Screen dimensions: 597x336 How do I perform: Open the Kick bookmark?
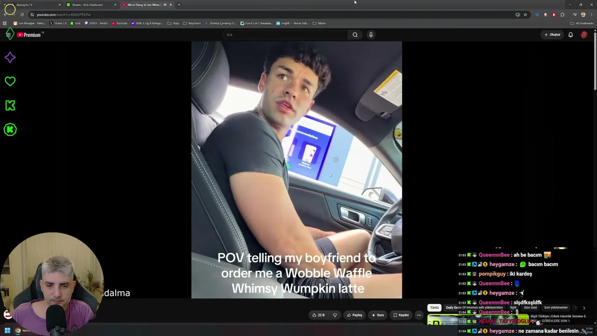click(76, 23)
